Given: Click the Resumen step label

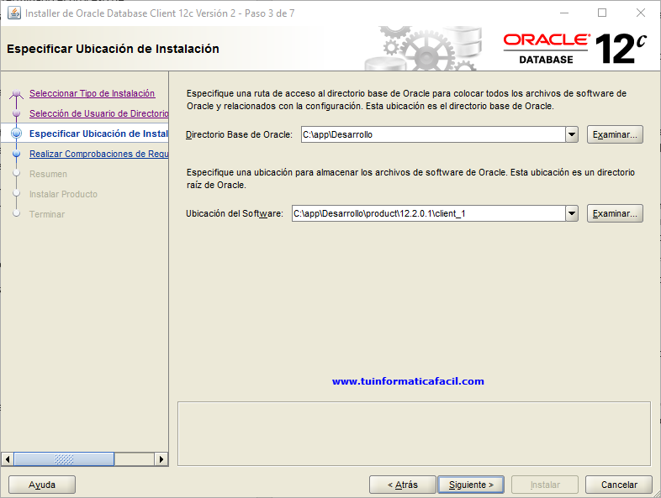Looking at the screenshot, I should point(48,175).
